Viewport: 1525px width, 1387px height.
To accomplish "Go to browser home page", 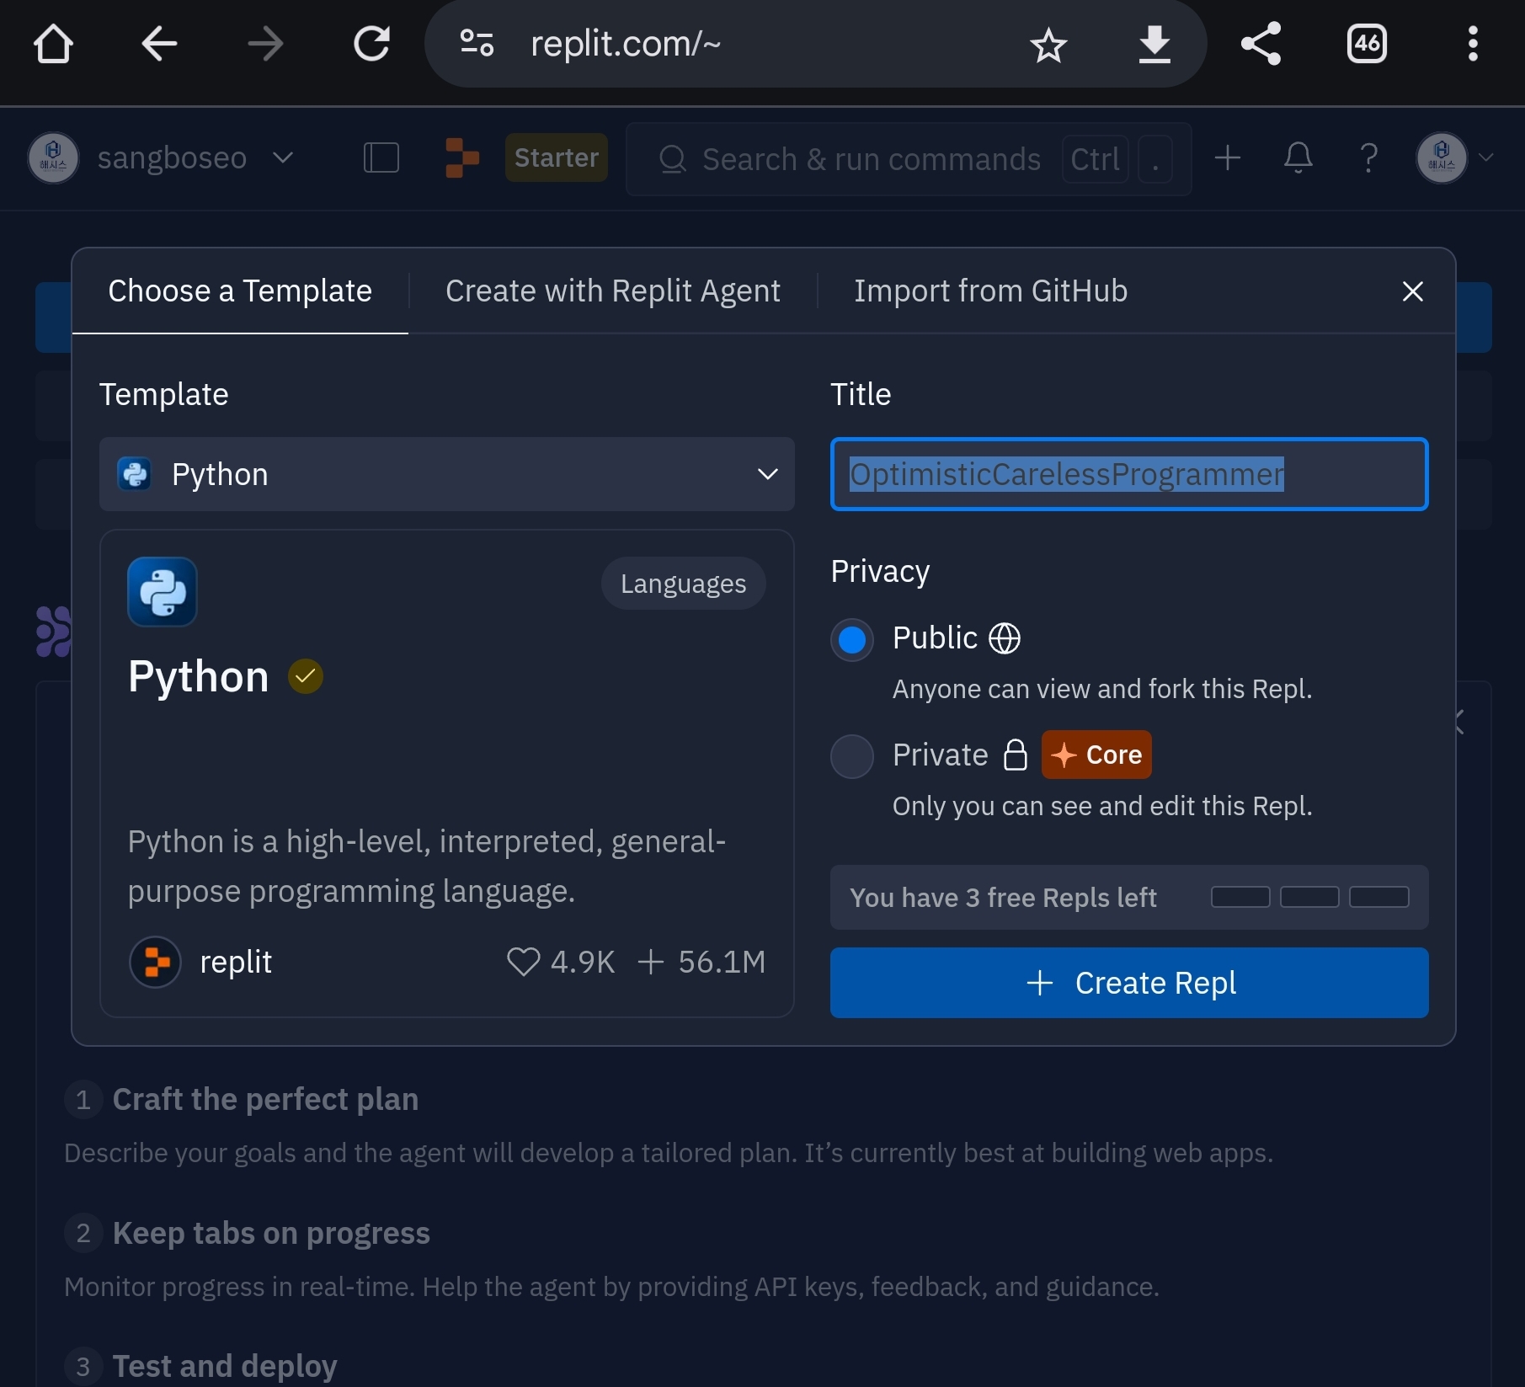I will pos(53,44).
